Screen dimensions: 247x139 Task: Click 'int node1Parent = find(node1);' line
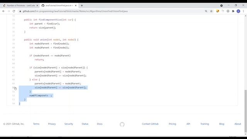[49, 44]
